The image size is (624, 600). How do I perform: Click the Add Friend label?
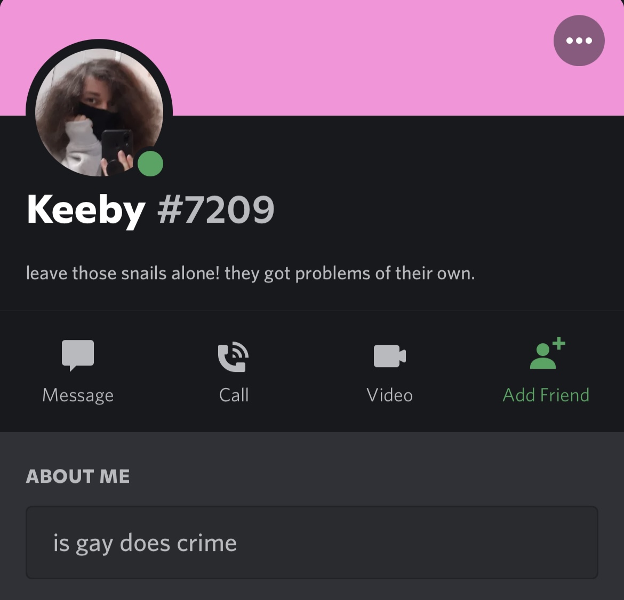[x=546, y=395]
